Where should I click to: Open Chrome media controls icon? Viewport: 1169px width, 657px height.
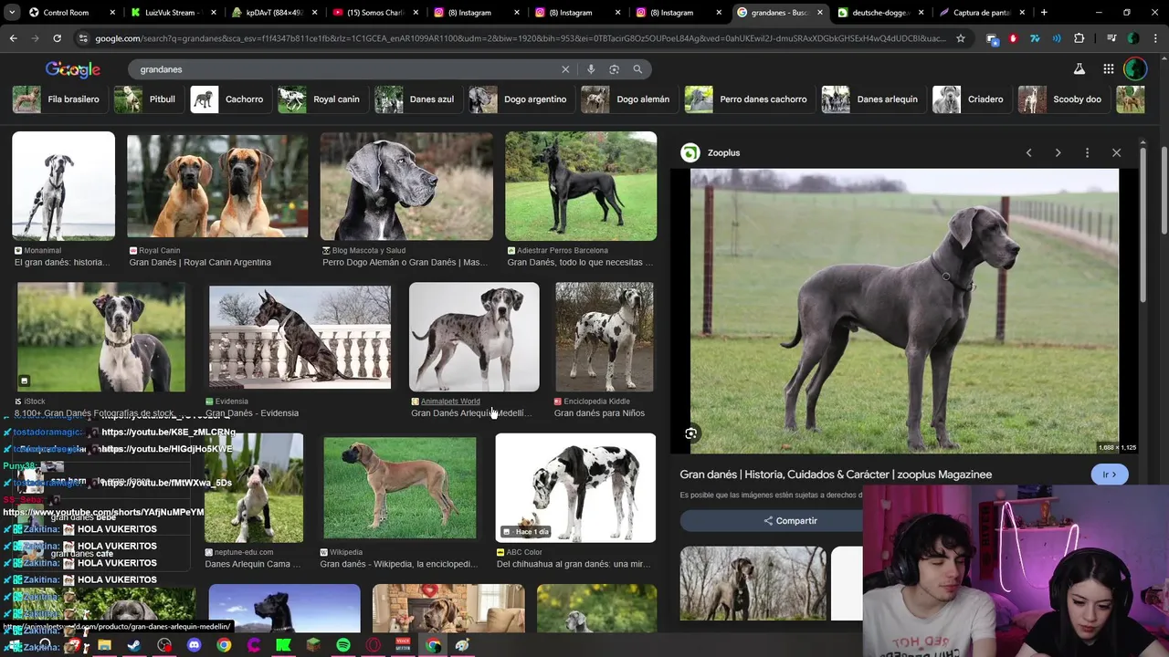[x=1111, y=38]
